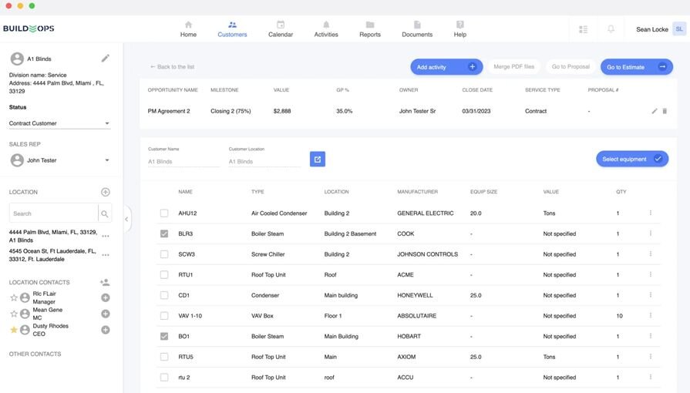The height and width of the screenshot is (393, 690).
Task: Open the Contract Customer status dropdown
Action: 59,123
